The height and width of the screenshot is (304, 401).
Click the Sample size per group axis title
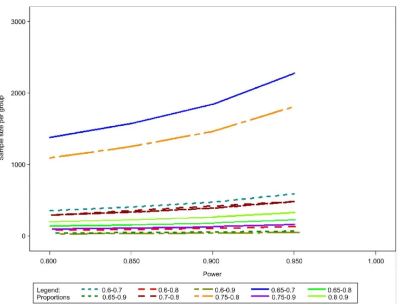coord(2,128)
